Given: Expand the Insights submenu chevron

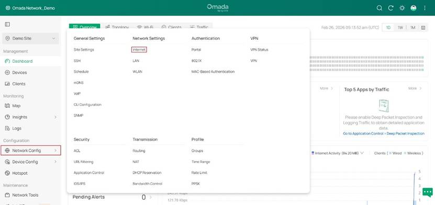Looking at the screenshot, I should pos(55,117).
